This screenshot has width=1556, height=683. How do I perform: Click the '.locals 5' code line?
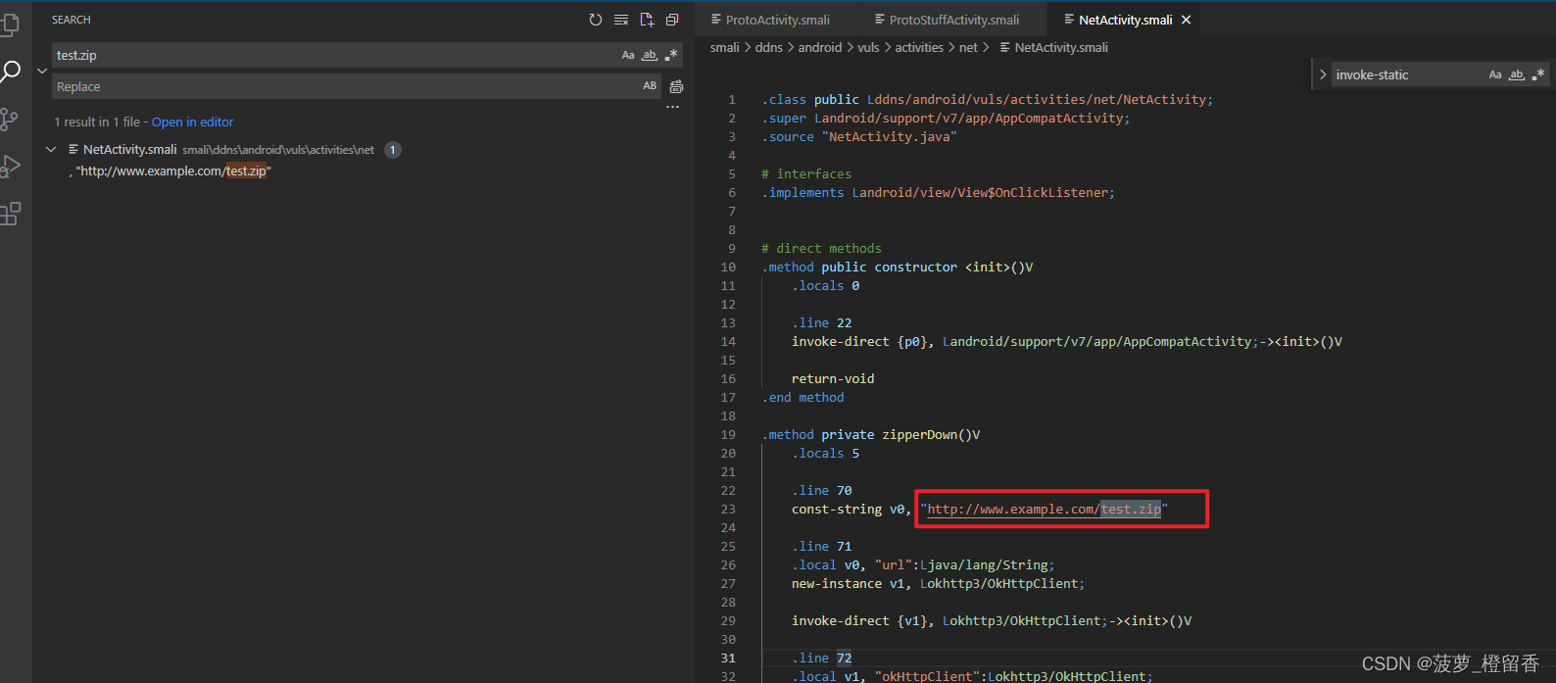point(826,454)
